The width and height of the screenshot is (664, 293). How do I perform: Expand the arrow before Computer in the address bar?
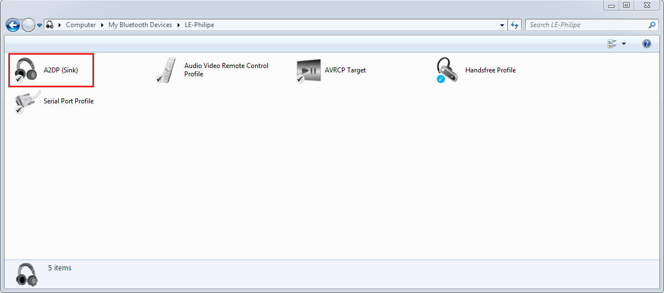(60, 25)
